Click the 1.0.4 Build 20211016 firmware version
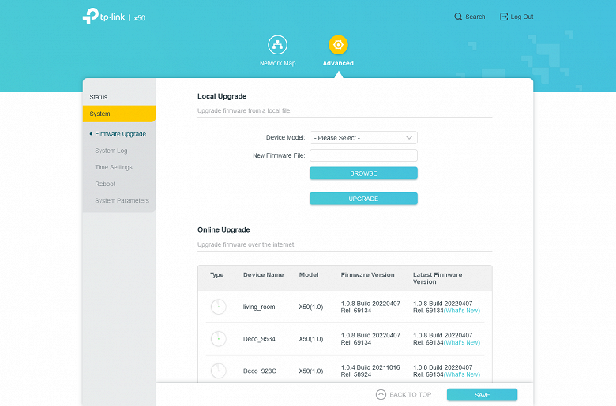Image resolution: width=616 pixels, height=406 pixels. (x=370, y=371)
